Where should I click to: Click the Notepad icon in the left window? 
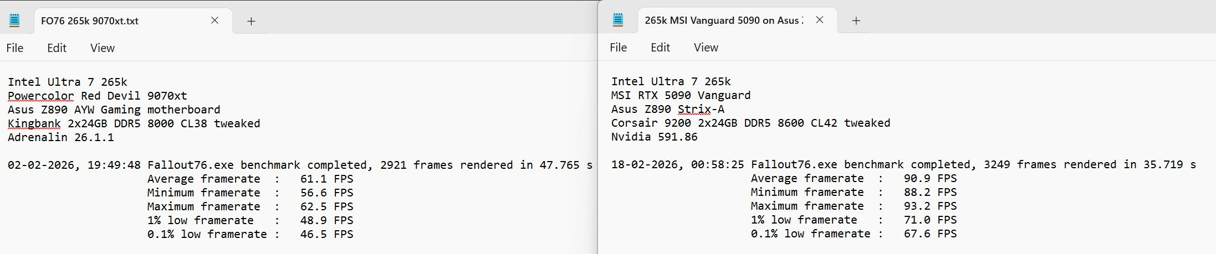click(15, 21)
